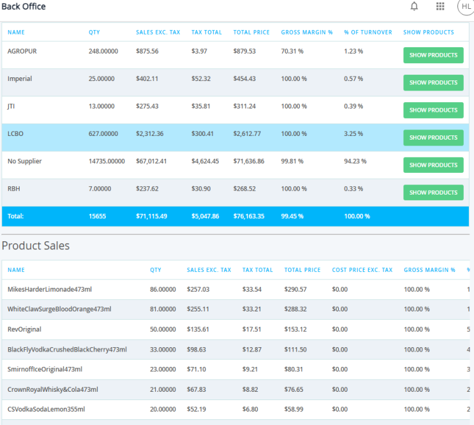This screenshot has height=425, width=474.
Task: Open the apps grid menu
Action: pos(440,6)
